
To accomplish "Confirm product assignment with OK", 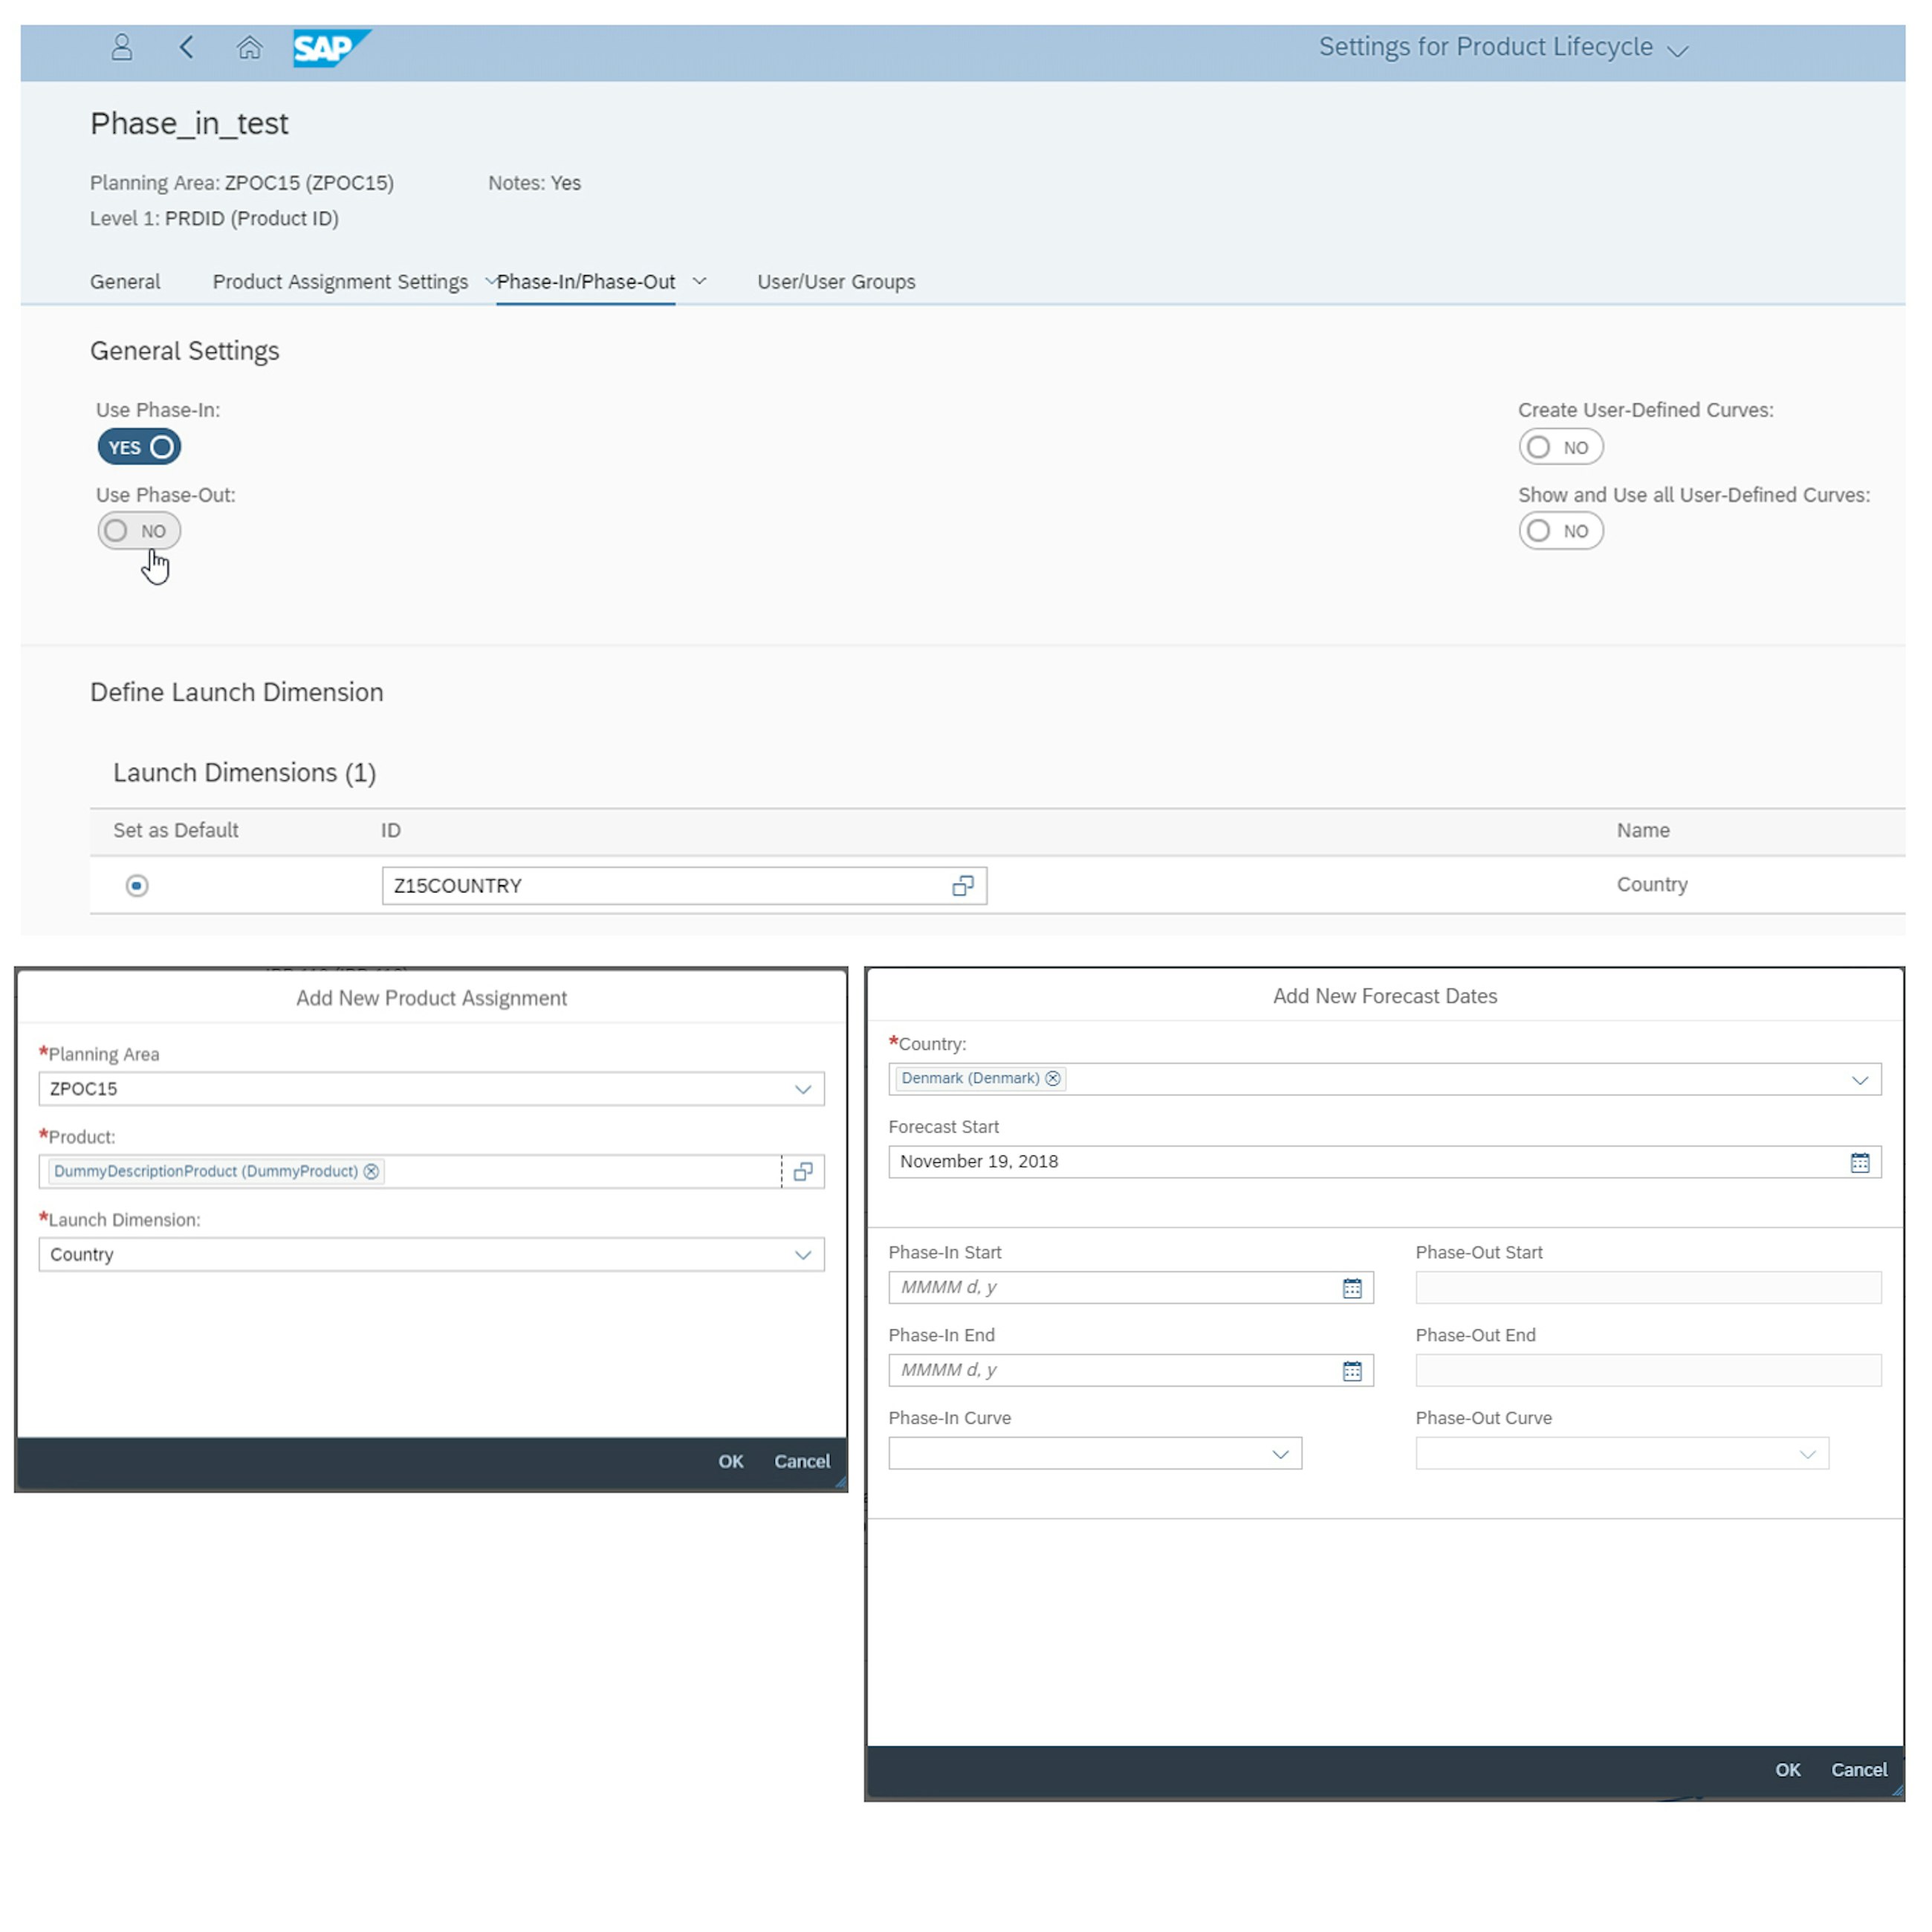I will (x=730, y=1461).
